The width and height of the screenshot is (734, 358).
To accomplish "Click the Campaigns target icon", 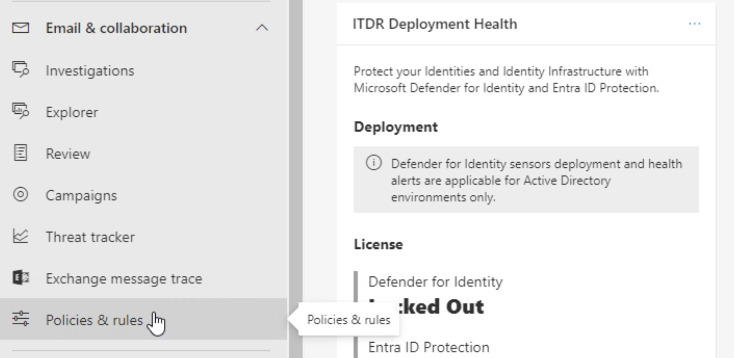I will point(20,194).
